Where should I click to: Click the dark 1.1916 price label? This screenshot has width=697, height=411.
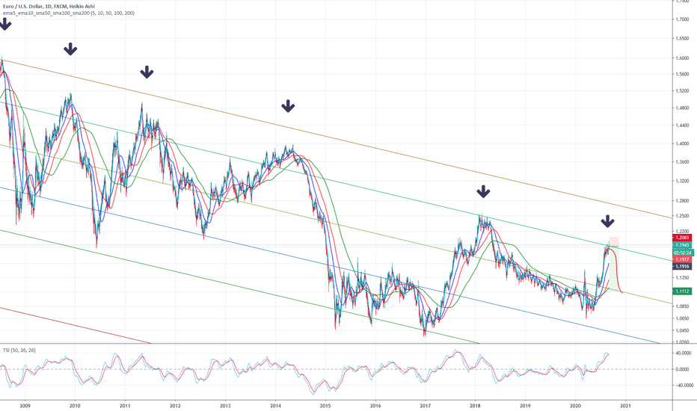click(x=682, y=267)
